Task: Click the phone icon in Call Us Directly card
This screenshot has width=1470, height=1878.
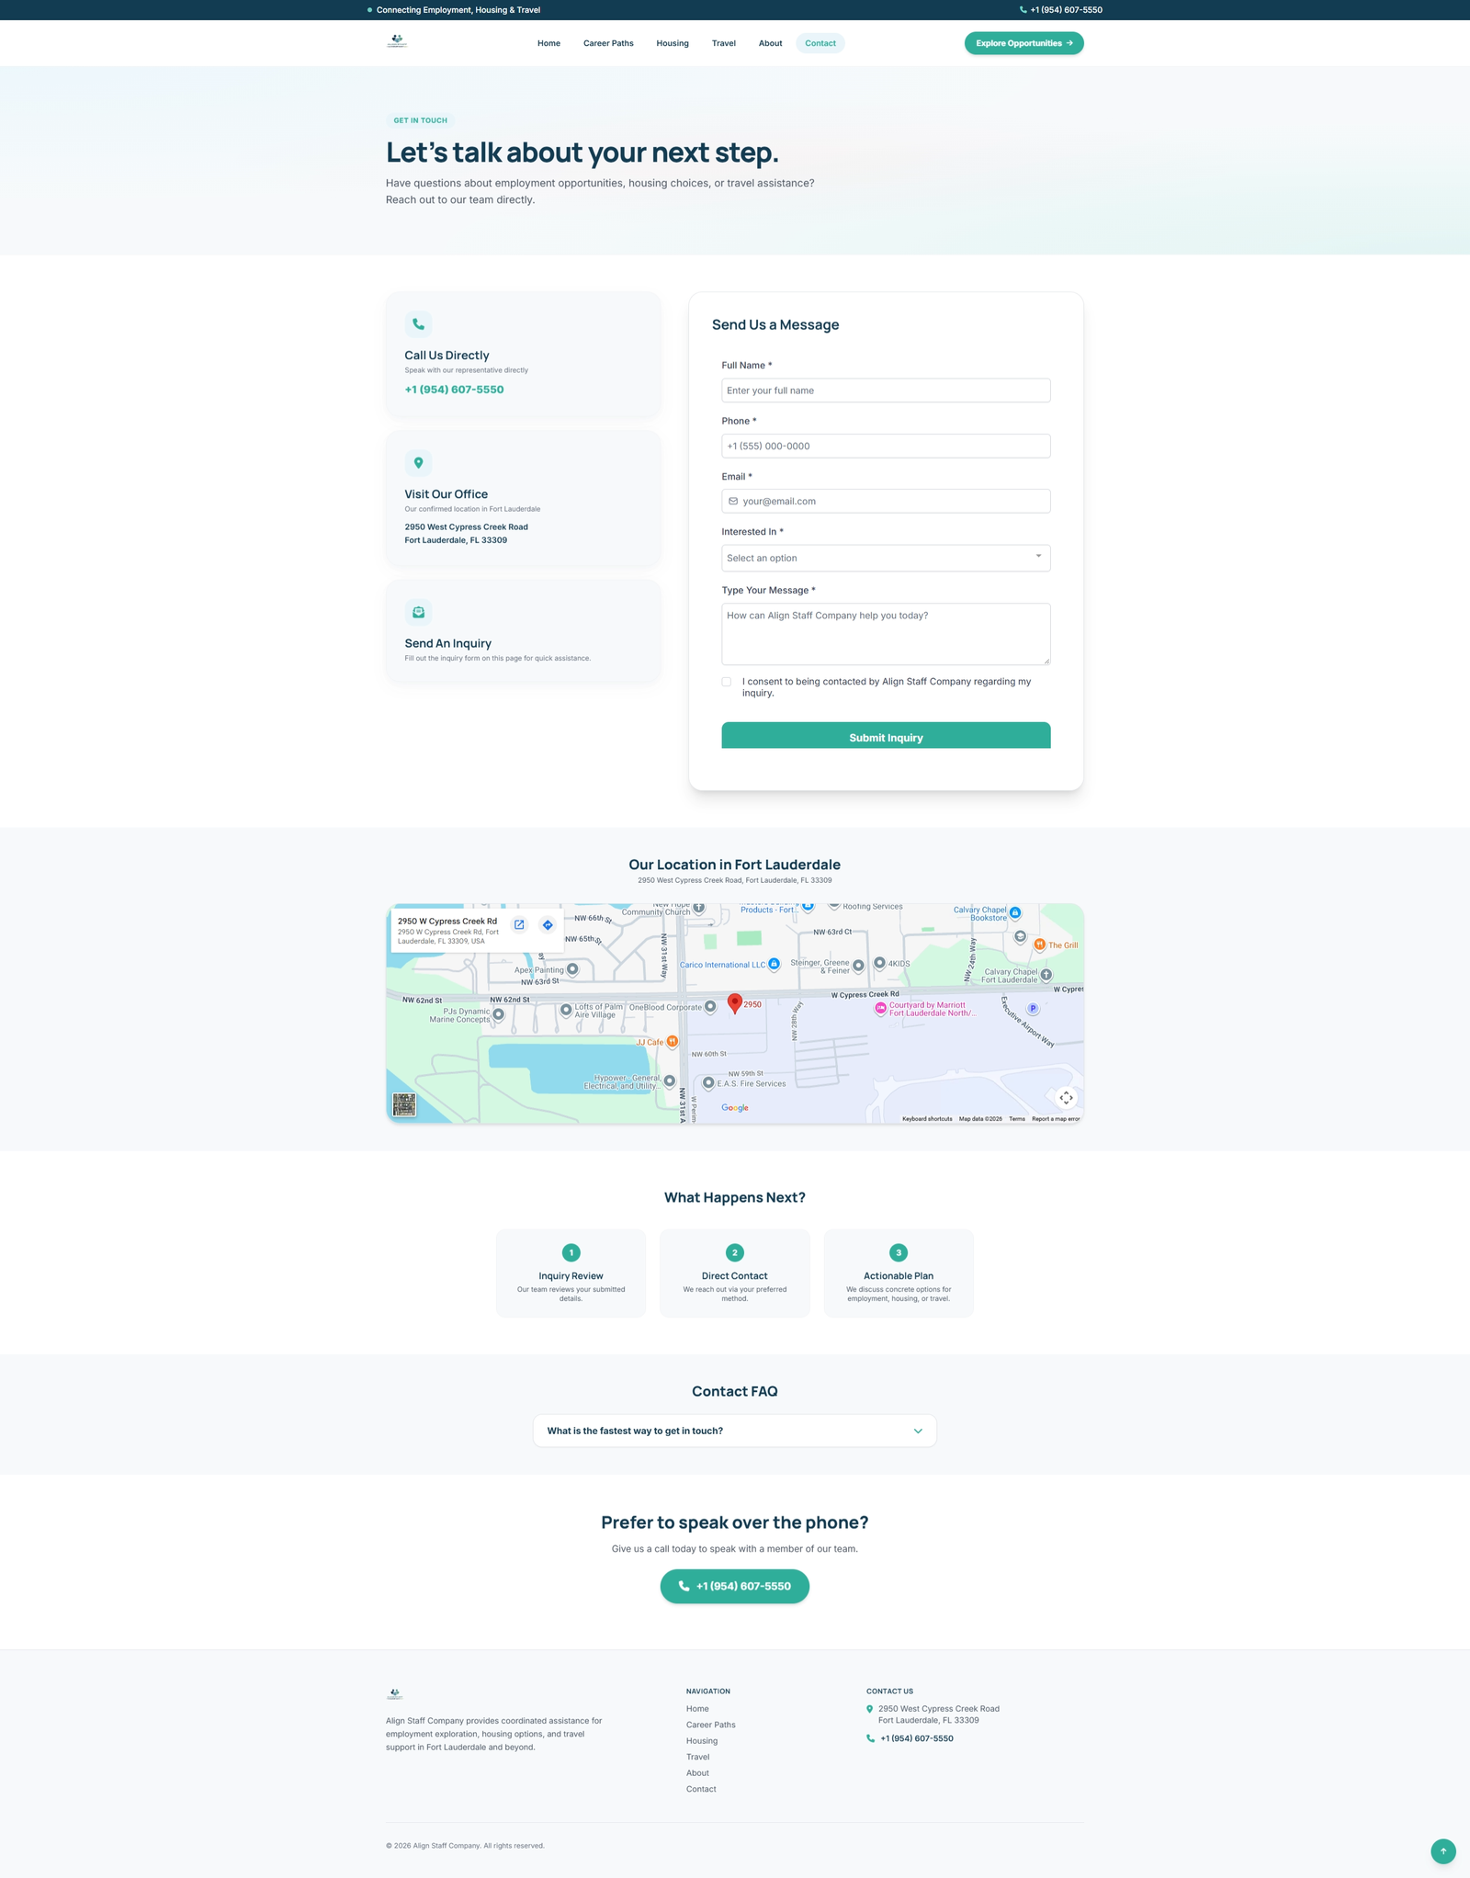Action: pyautogui.click(x=418, y=324)
